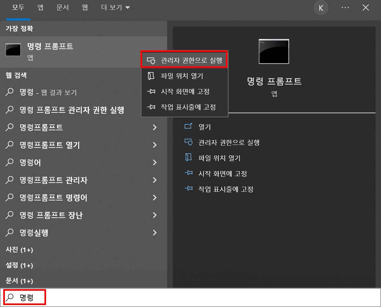The width and height of the screenshot is (381, 307).
Task: Open the 명령 프롬프트 app icon in search results
Action: (13, 50)
